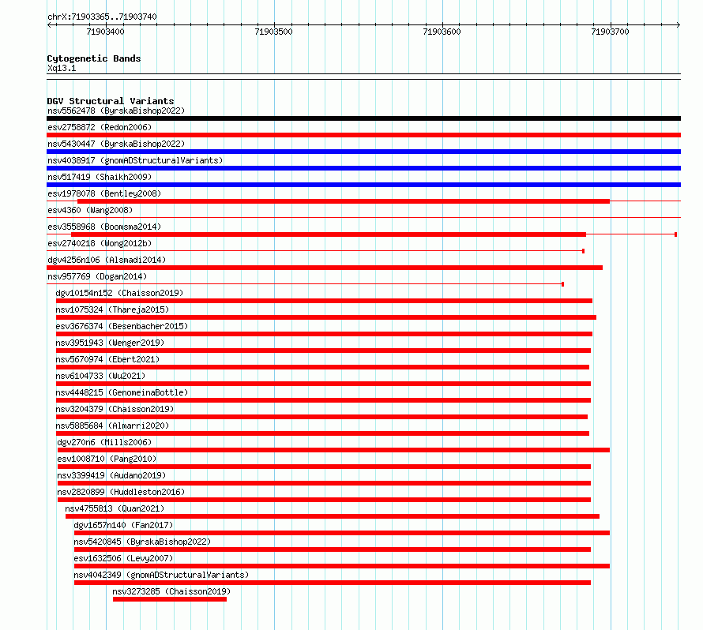Select esv3676374 (Besenbacher2015) label
703x630 pixels.
pos(122,326)
